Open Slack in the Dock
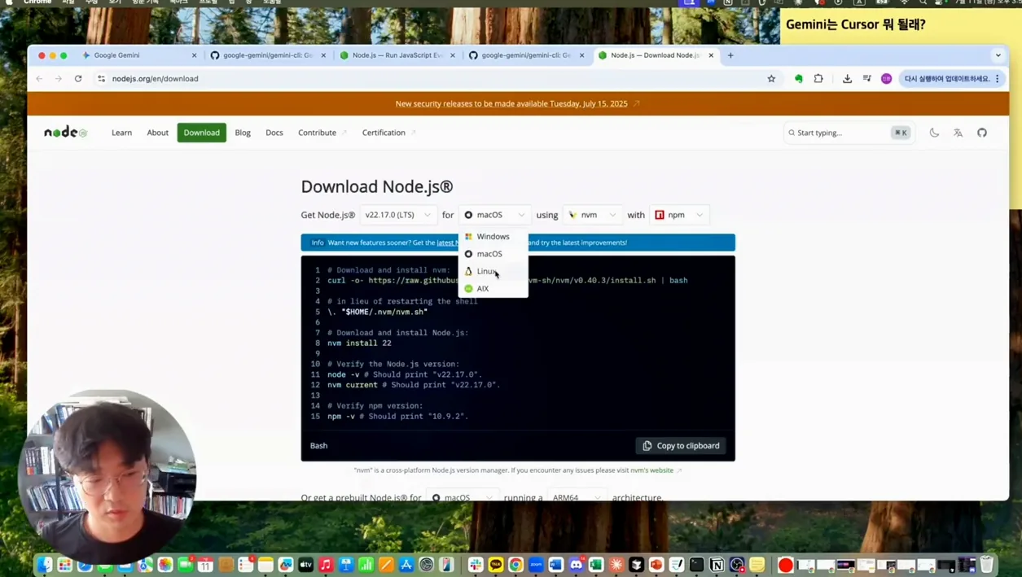Screen dimensions: 1022x577 coord(476,565)
